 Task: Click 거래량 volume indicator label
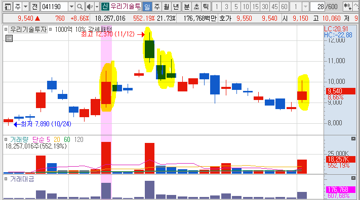tap(19, 139)
